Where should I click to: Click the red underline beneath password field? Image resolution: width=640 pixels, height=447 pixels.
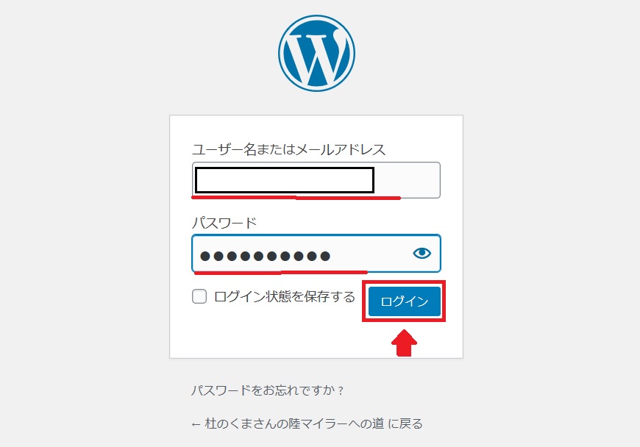click(x=281, y=273)
